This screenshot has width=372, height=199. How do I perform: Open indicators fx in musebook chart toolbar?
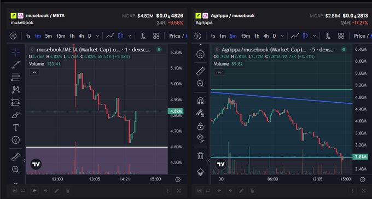pos(143,36)
